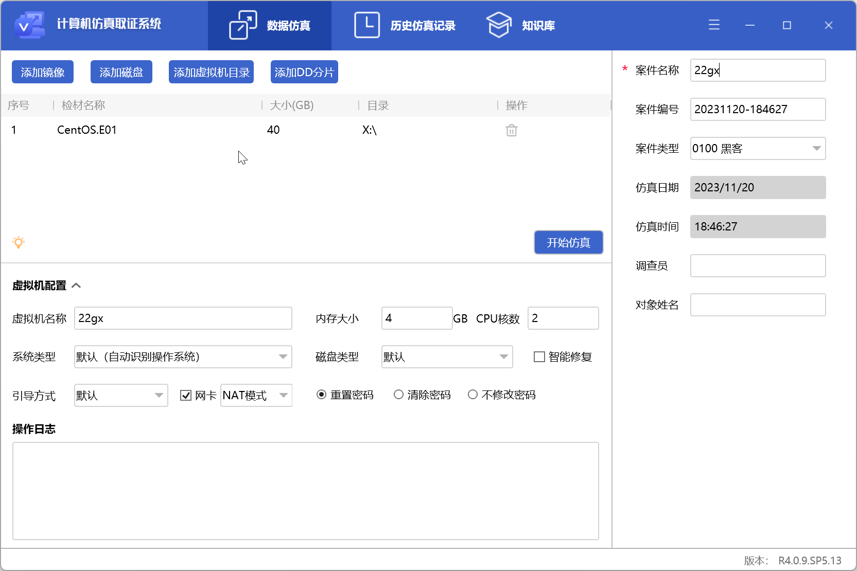Minimize the application window
This screenshot has width=857, height=571.
(750, 25)
